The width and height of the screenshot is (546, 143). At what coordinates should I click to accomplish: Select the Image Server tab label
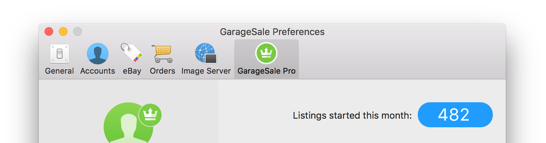coord(206,71)
